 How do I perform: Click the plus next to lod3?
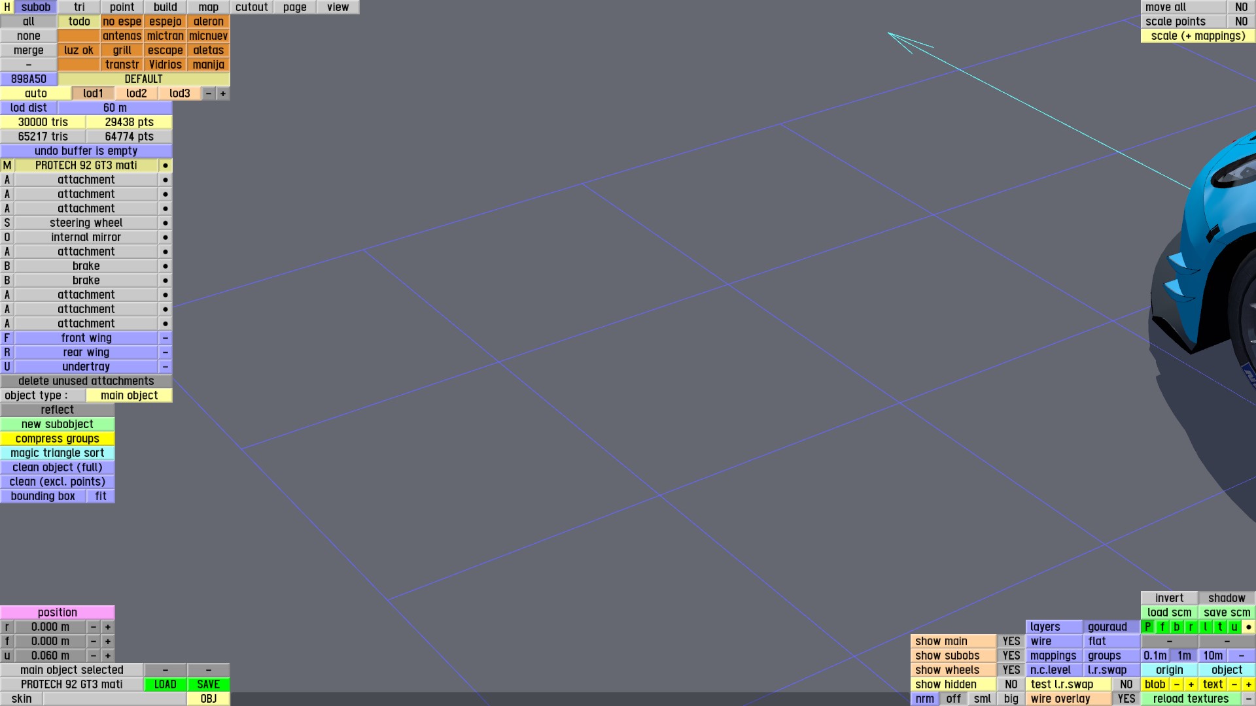pos(223,93)
